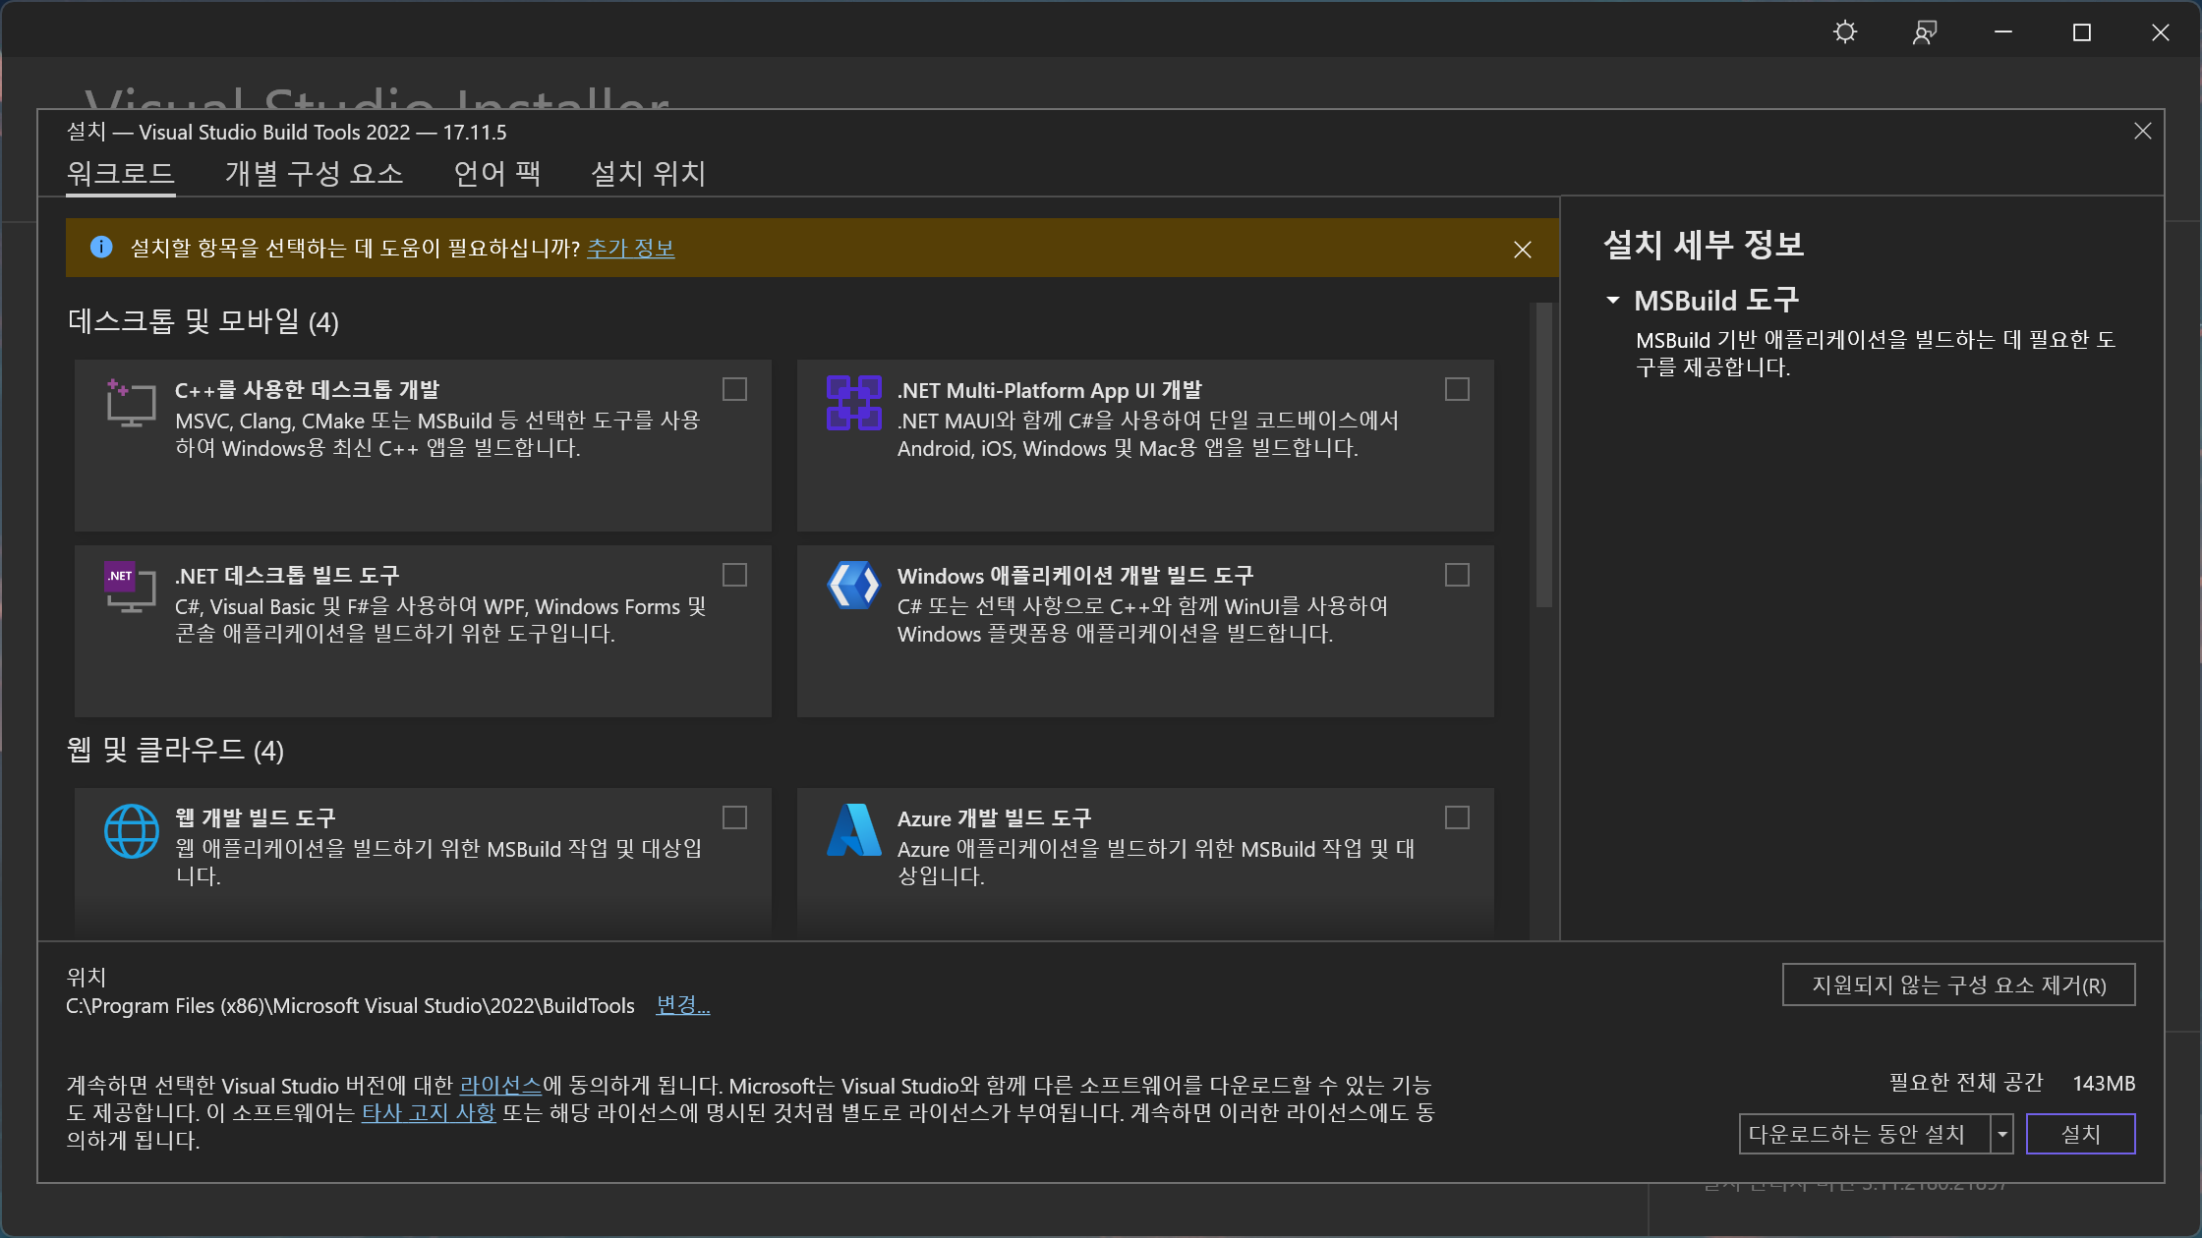The width and height of the screenshot is (2202, 1238).
Task: Open the install mode dropdown arrow
Action: 2001,1134
